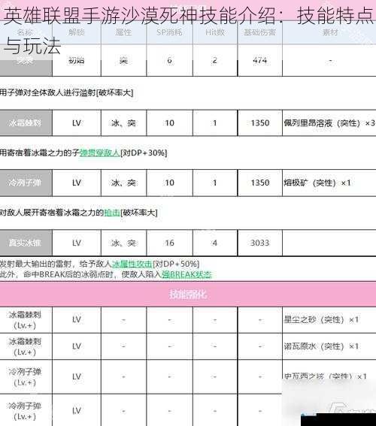Click description '用子弹对全体敌人进行滥射[破坏率大]'
This screenshot has width=376, height=426.
(67, 93)
